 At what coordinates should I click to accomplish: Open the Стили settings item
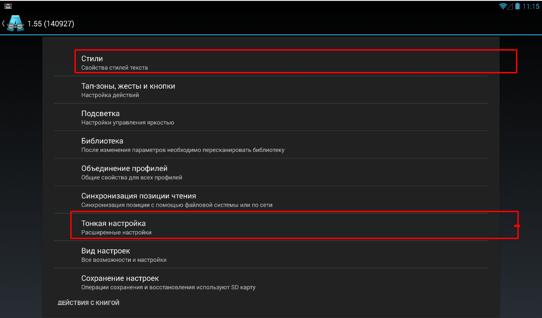coord(271,62)
